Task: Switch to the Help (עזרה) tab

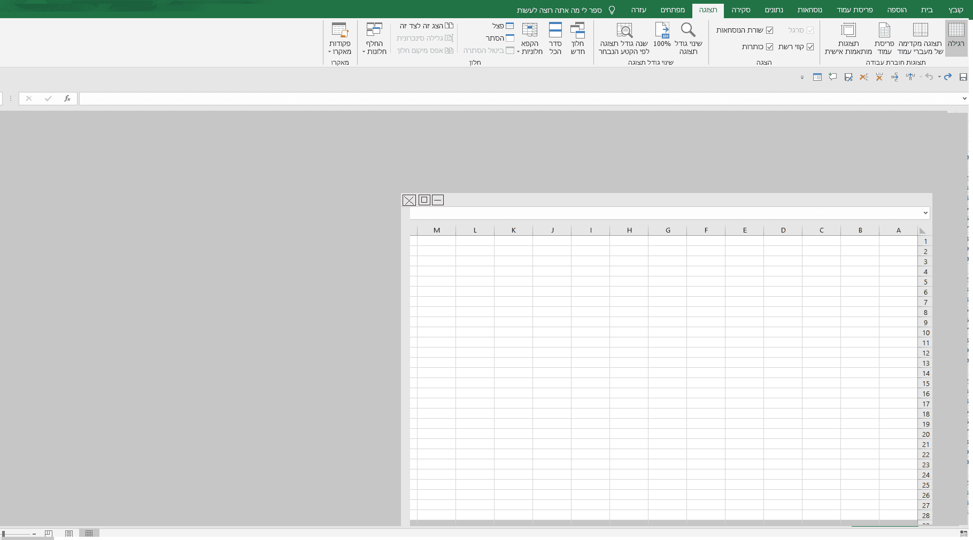Action: (638, 10)
